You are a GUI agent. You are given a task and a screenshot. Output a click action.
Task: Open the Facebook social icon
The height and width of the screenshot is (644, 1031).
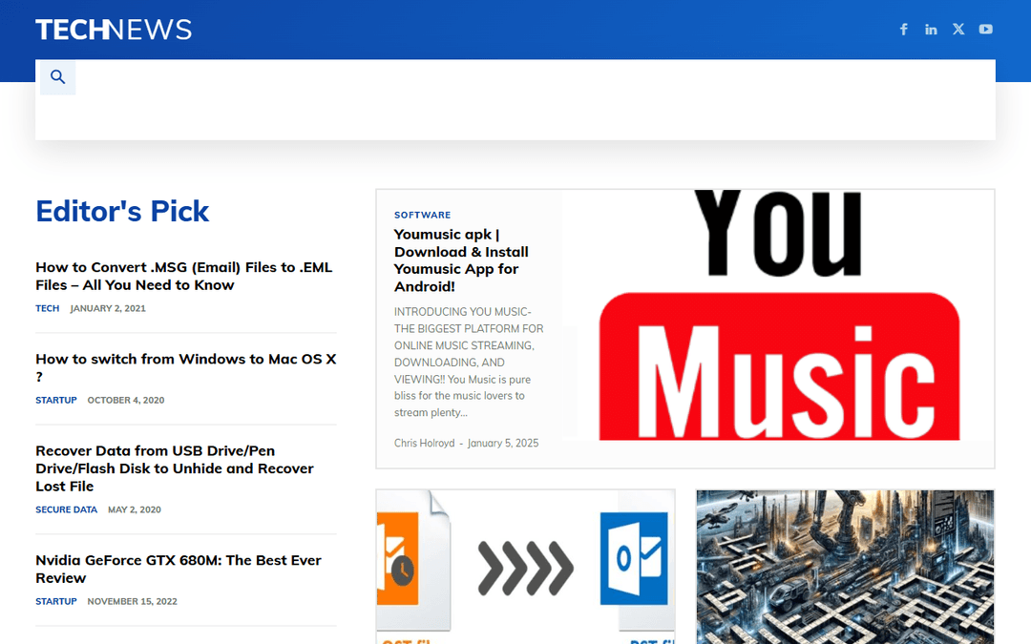click(x=903, y=29)
